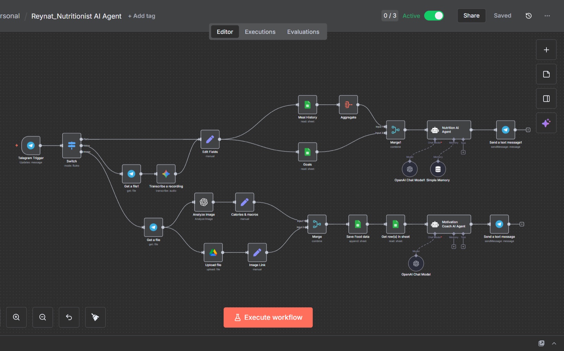
Task: Add a tool to Nutrition AI Agent
Action: pos(463,152)
